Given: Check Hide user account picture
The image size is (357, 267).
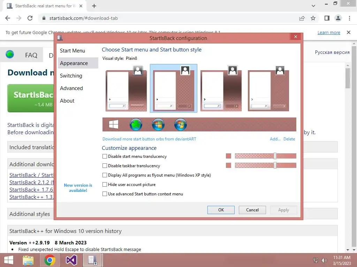Looking at the screenshot, I should click(105, 184).
